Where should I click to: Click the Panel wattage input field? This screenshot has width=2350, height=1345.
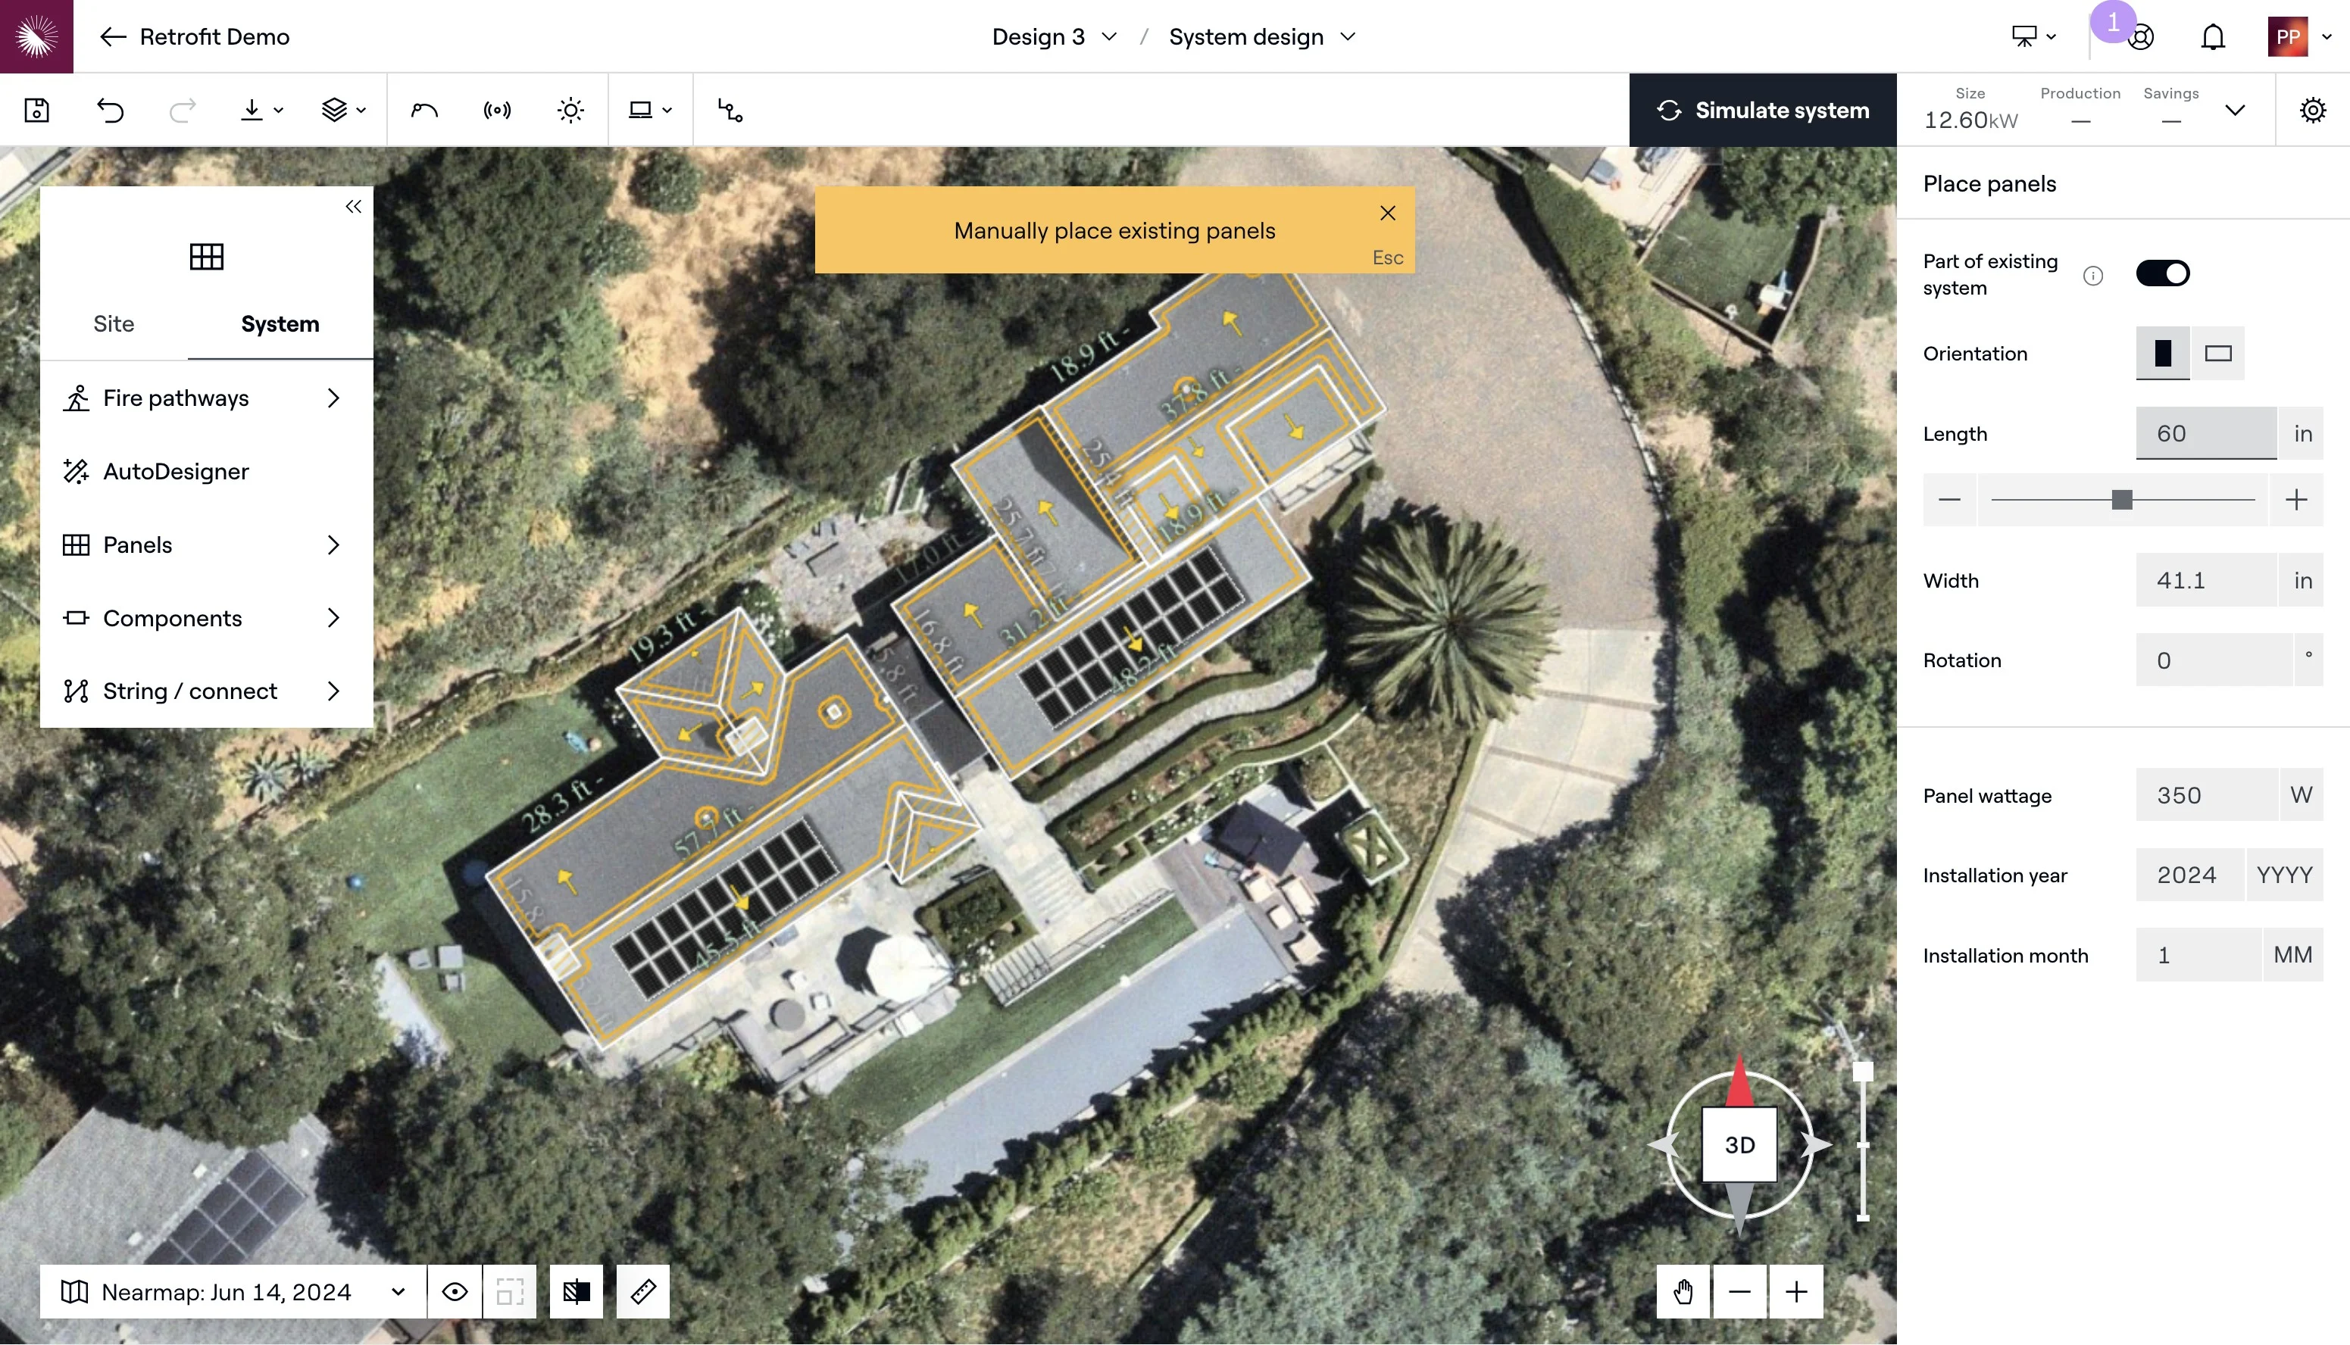pos(2207,794)
